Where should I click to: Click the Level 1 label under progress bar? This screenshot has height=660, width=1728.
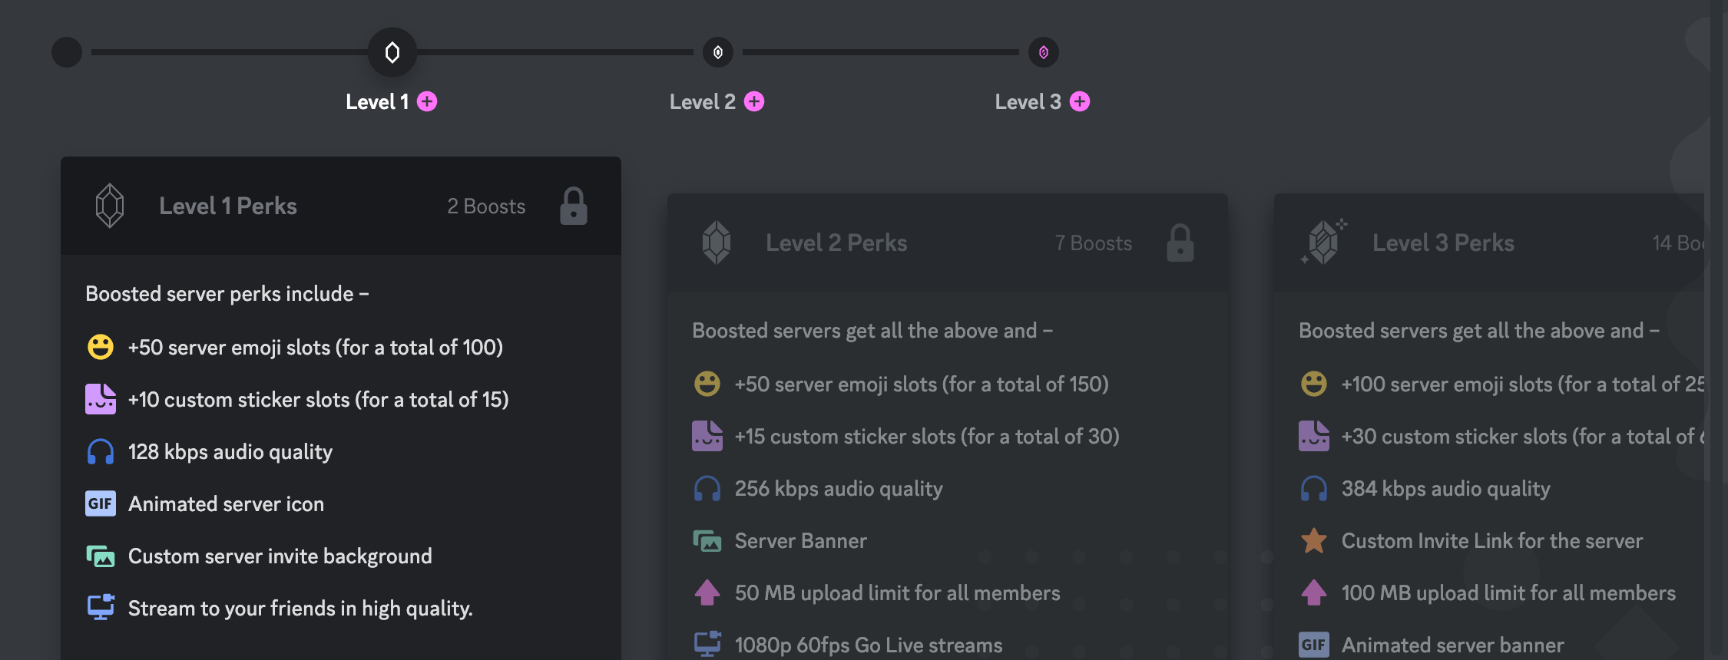pyautogui.click(x=376, y=101)
